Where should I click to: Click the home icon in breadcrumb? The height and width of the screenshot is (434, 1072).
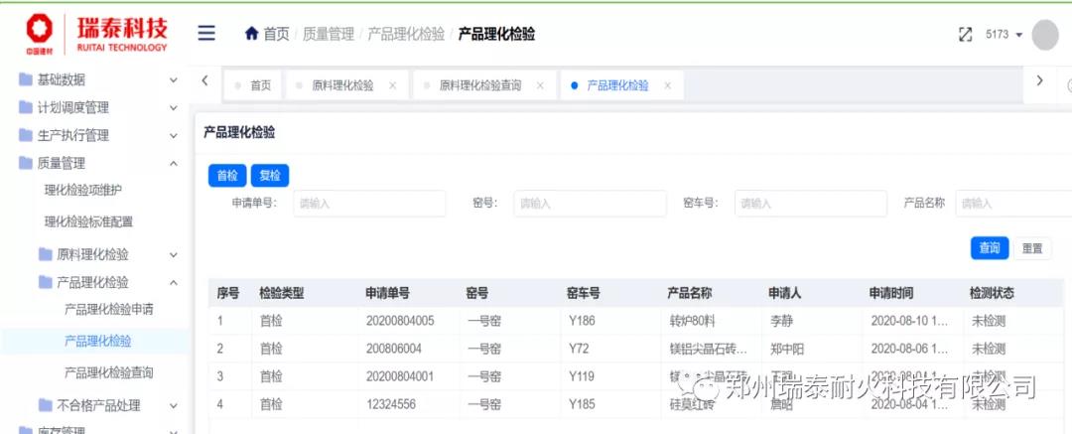click(251, 34)
